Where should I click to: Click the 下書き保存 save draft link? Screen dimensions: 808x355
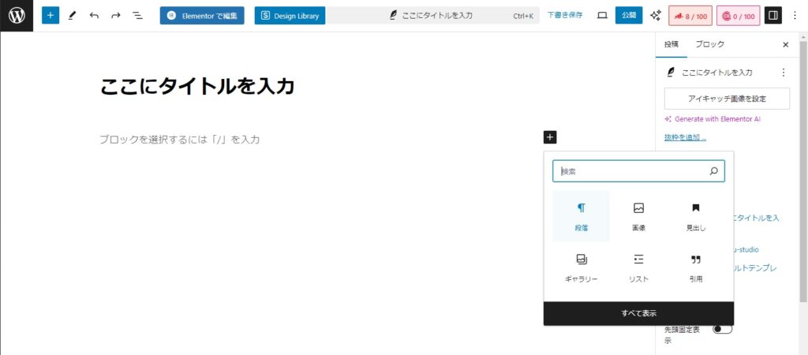click(x=565, y=15)
